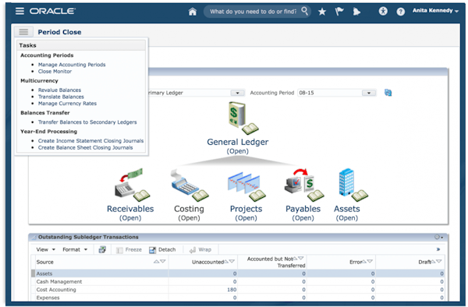Image resolution: width=468 pixels, height=307 pixels.
Task: Go to the Home page icon
Action: tap(193, 12)
